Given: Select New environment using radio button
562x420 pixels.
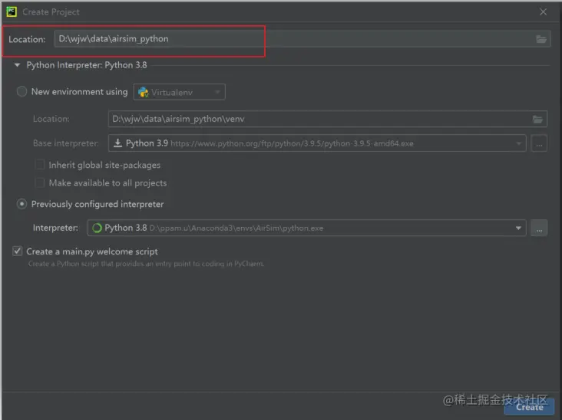Looking at the screenshot, I should click(21, 91).
